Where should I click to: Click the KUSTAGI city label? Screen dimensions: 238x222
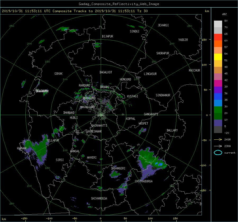132,96
